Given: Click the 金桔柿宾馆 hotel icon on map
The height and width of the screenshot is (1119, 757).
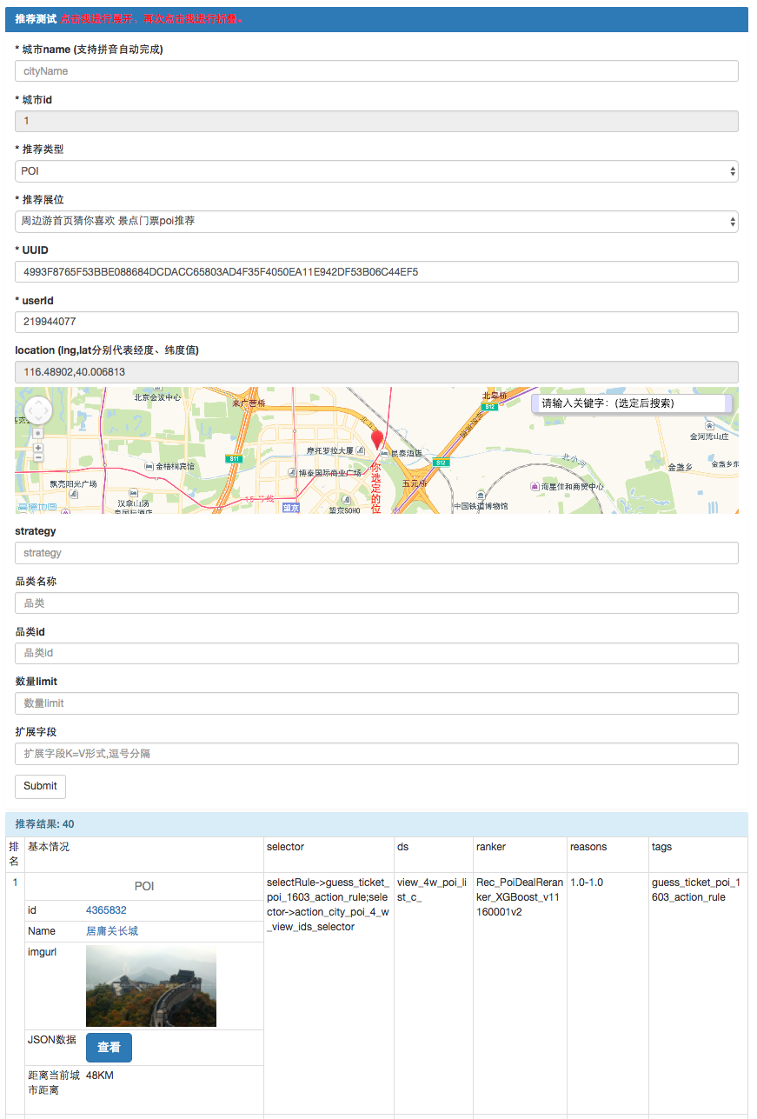Looking at the screenshot, I should click(149, 467).
